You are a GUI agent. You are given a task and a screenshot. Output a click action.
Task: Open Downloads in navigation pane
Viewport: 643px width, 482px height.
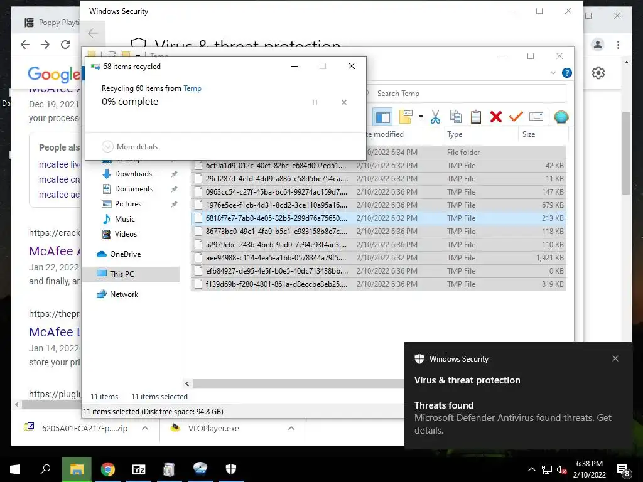pos(133,174)
